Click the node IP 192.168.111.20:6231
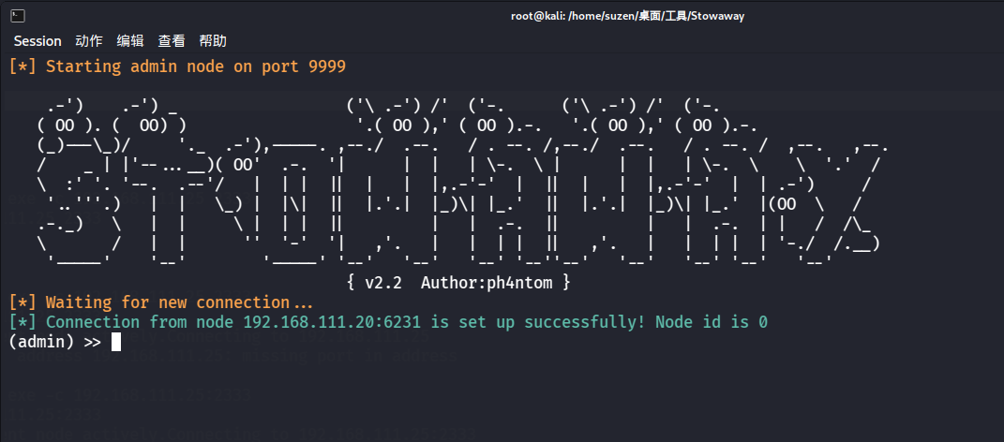Screen dimensions: 1004x442 coord(334,322)
